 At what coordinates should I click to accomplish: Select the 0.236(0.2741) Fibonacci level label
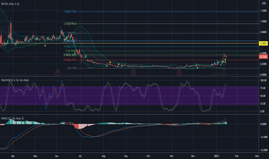click(x=70, y=60)
